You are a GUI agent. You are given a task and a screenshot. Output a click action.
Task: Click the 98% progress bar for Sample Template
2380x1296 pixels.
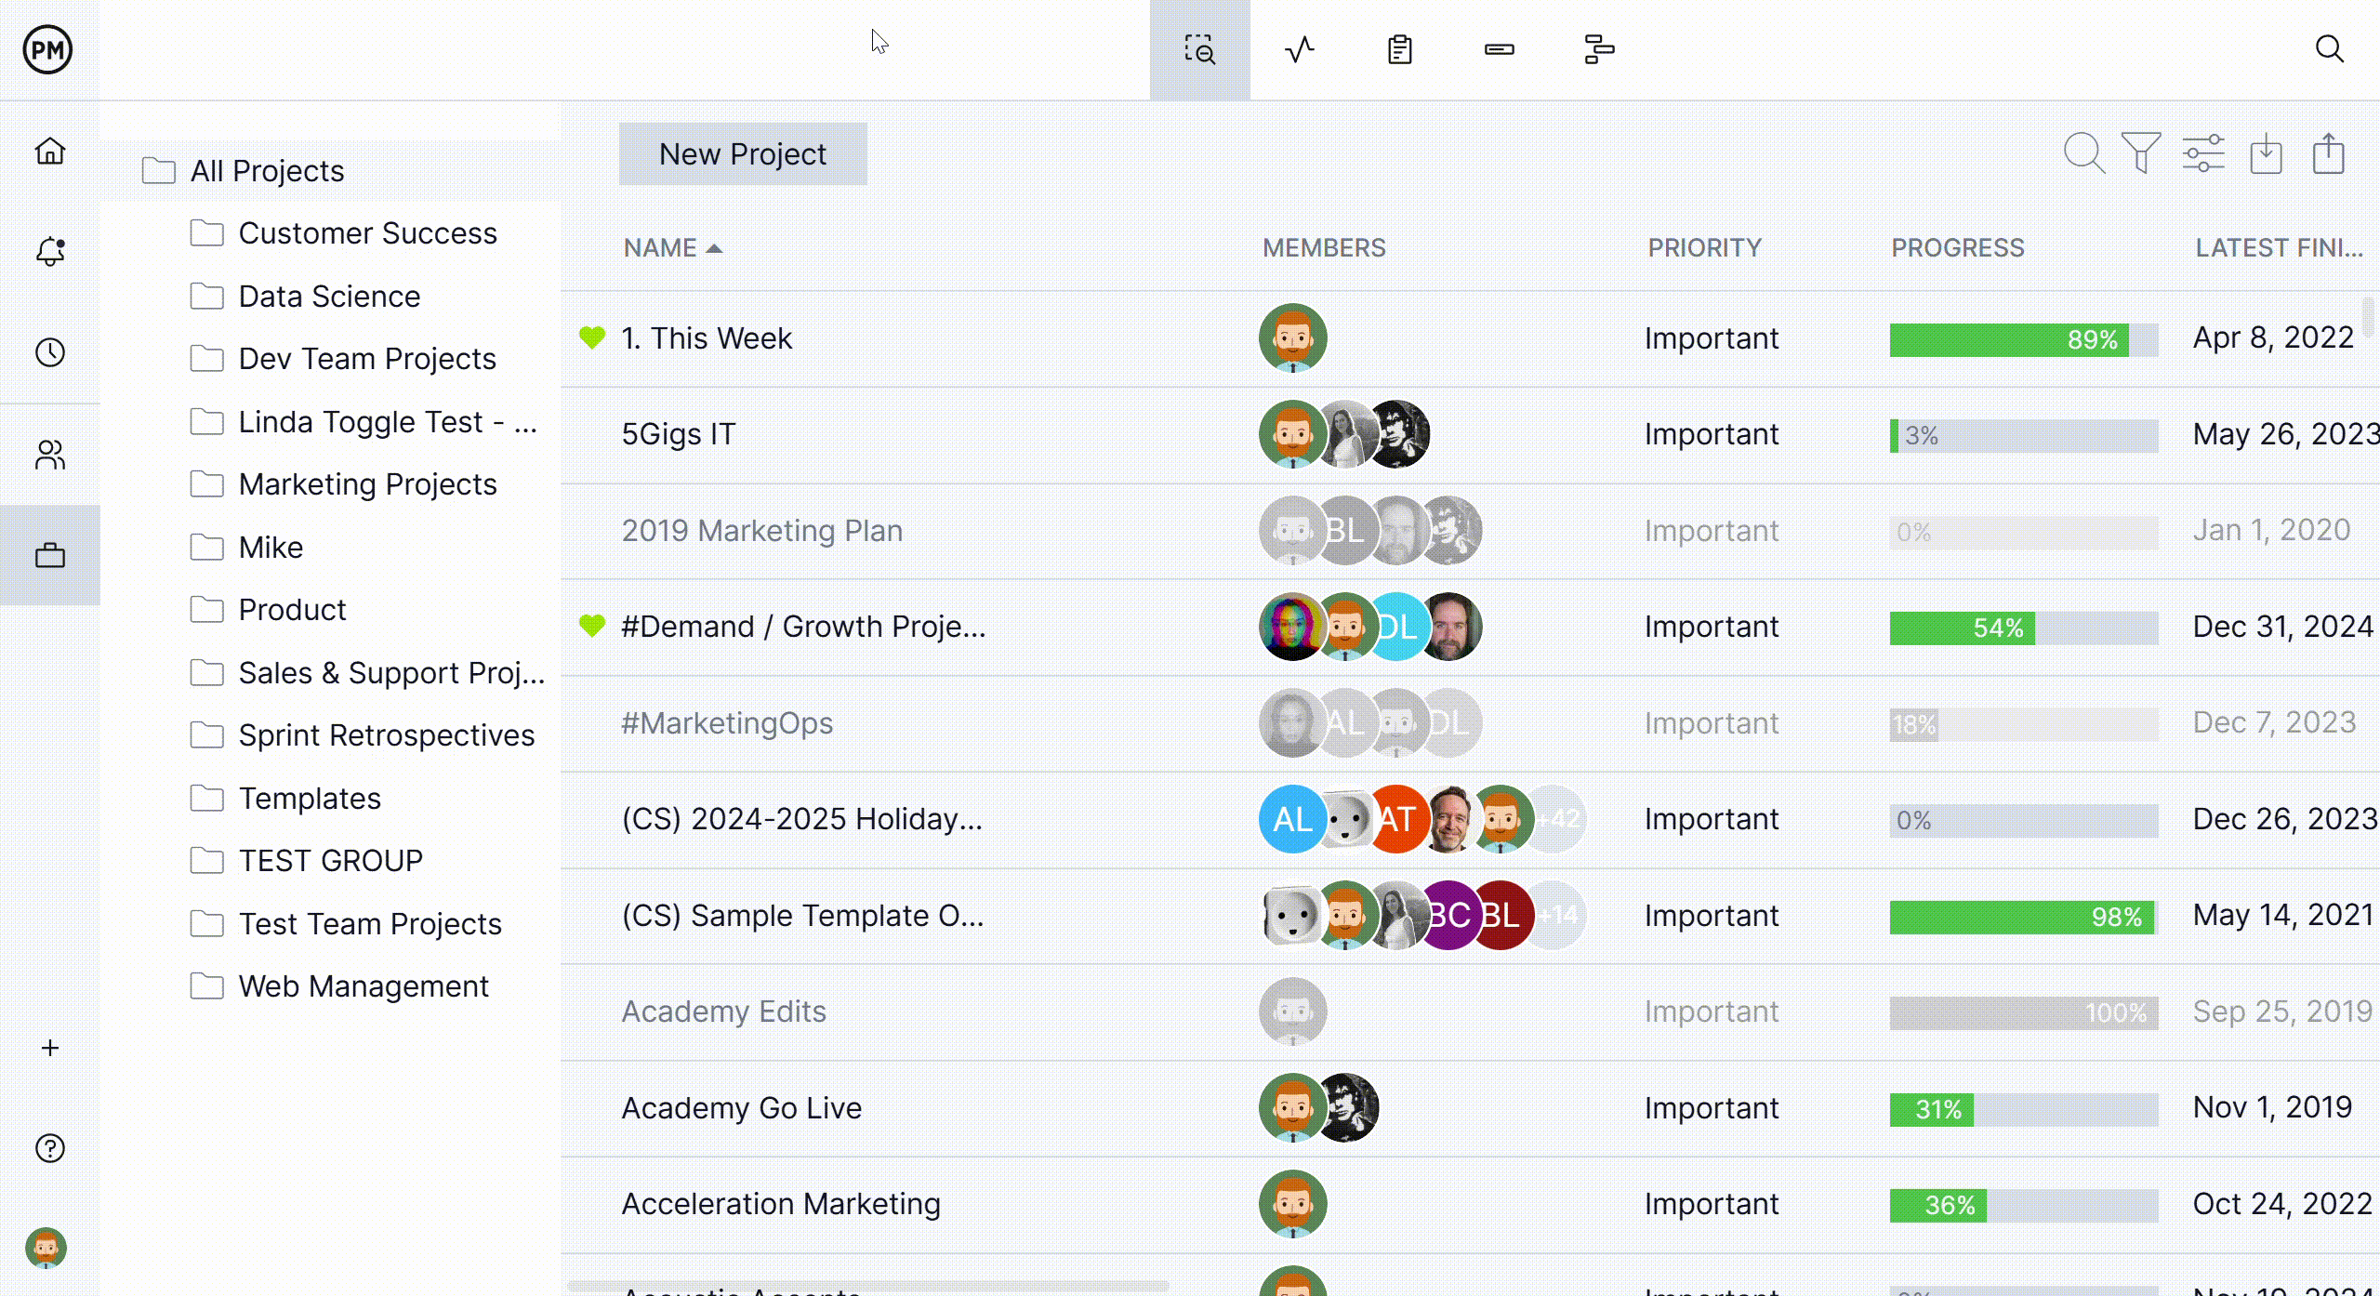(x=2024, y=917)
